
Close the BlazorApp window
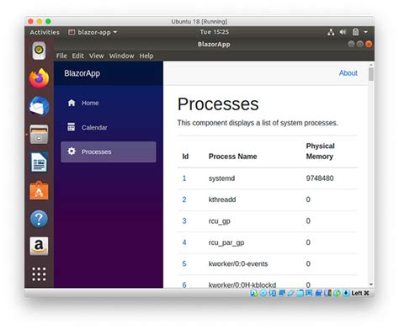click(x=369, y=44)
